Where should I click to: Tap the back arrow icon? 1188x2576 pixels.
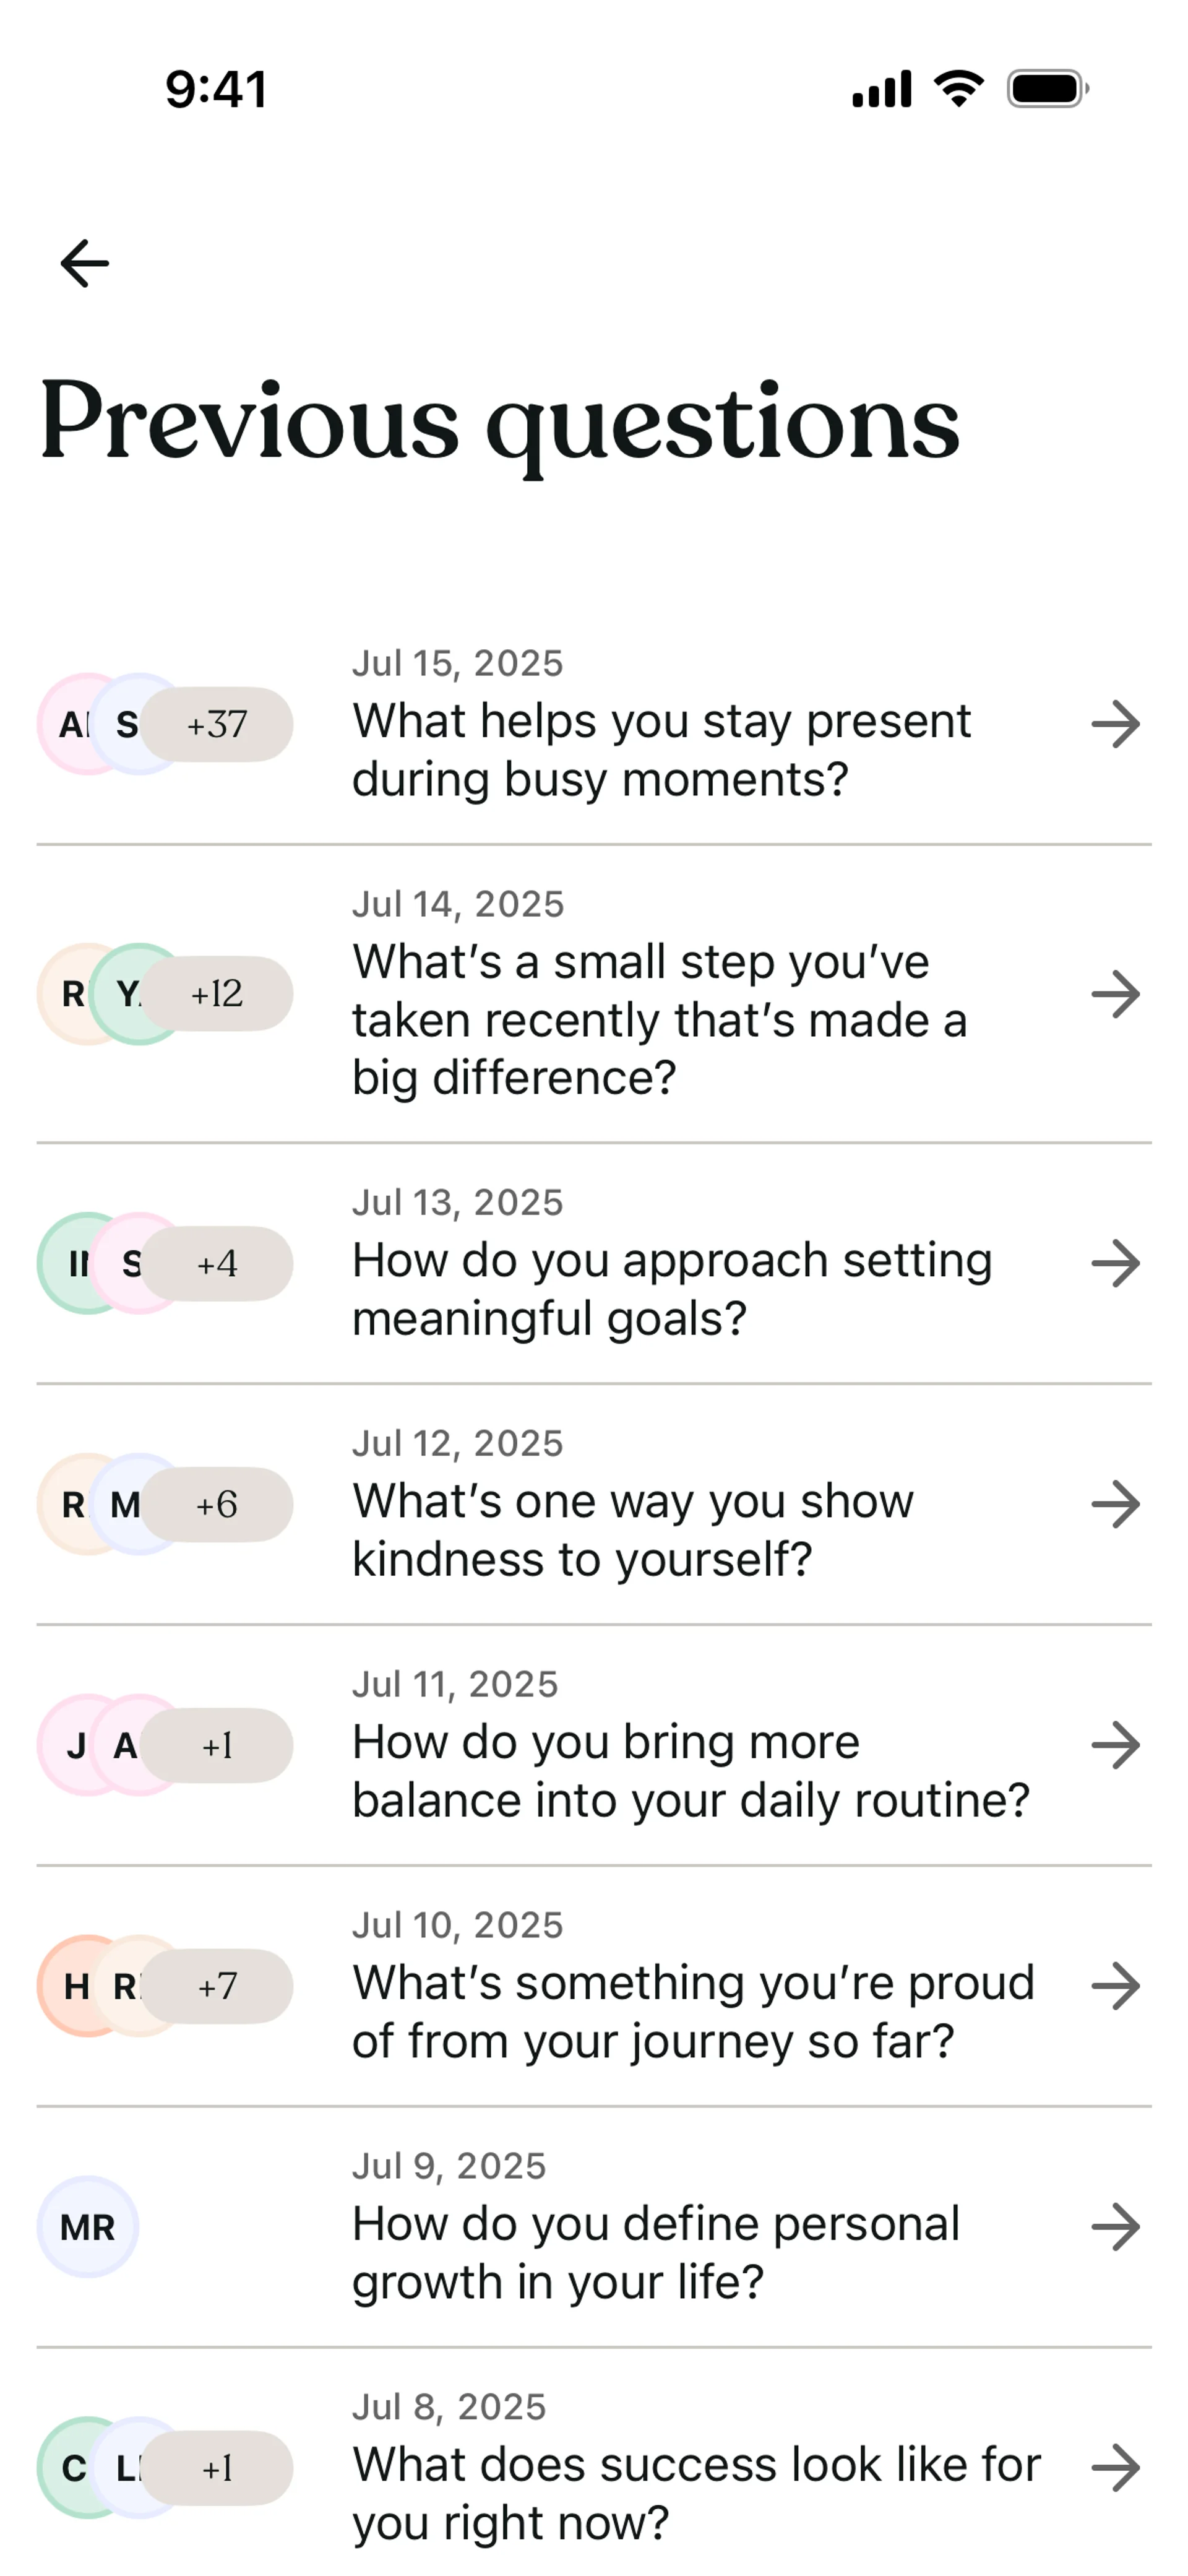coord(85,263)
